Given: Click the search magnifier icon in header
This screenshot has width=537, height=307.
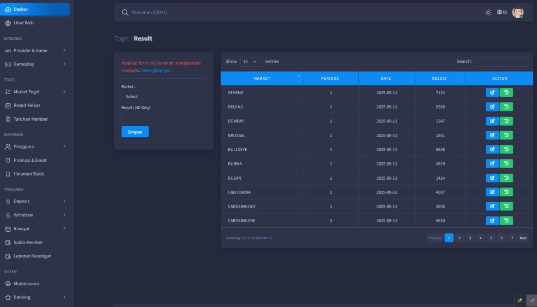Looking at the screenshot, I should (x=125, y=13).
